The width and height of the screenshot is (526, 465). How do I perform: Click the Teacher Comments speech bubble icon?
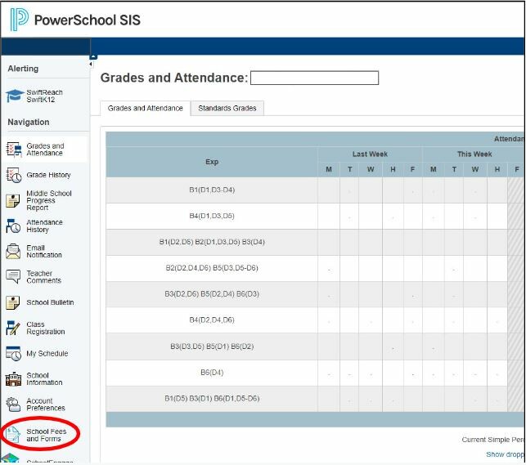[13, 277]
